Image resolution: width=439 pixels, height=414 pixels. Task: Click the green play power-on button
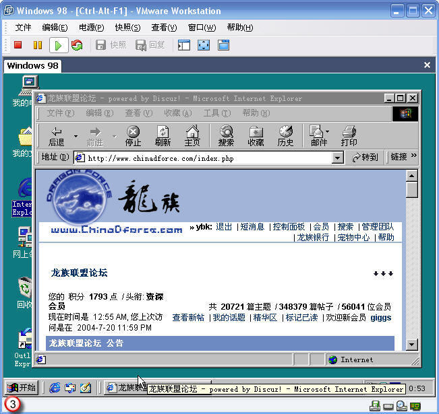59,45
